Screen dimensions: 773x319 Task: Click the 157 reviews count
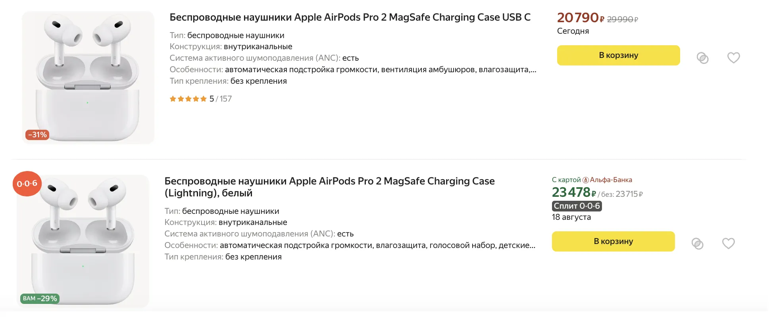[226, 99]
